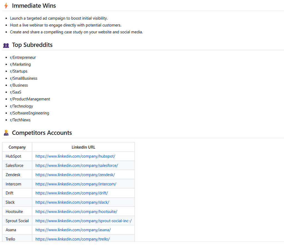Click the r/TechNews entry
This screenshot has height=245, width=284.
[20, 120]
